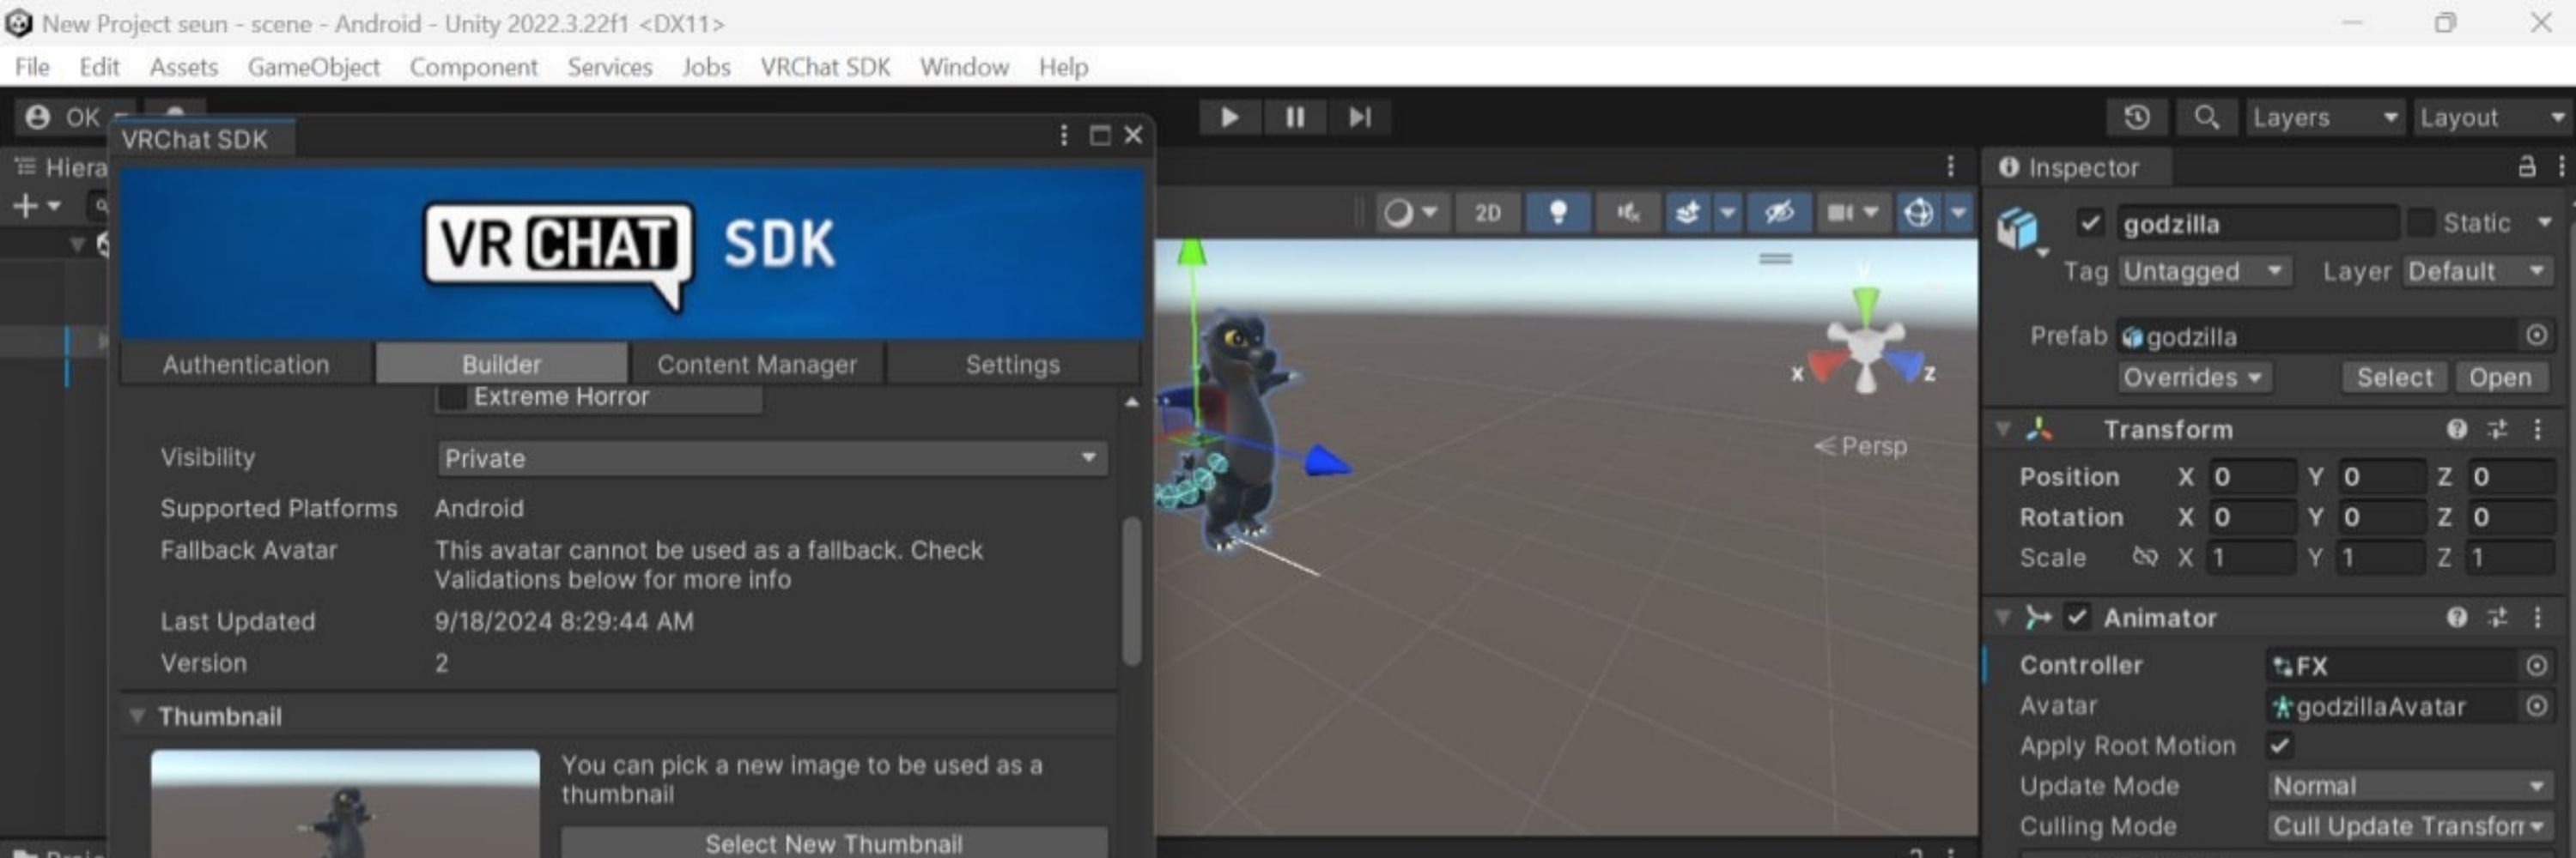Collapse the Animator component foldout
Image resolution: width=2576 pixels, height=858 pixels.
(2003, 617)
